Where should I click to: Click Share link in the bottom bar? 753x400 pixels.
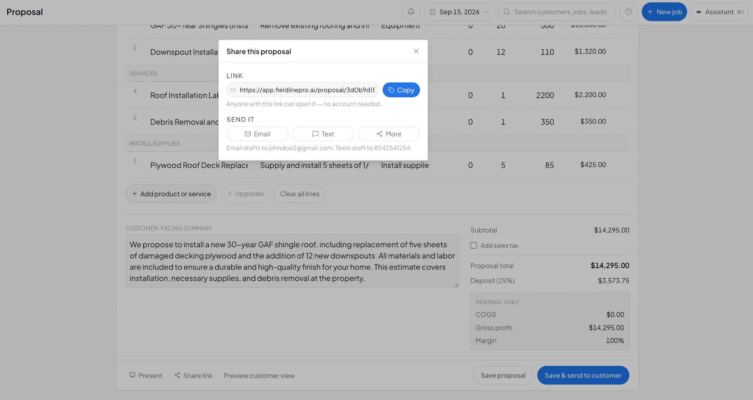tap(193, 376)
